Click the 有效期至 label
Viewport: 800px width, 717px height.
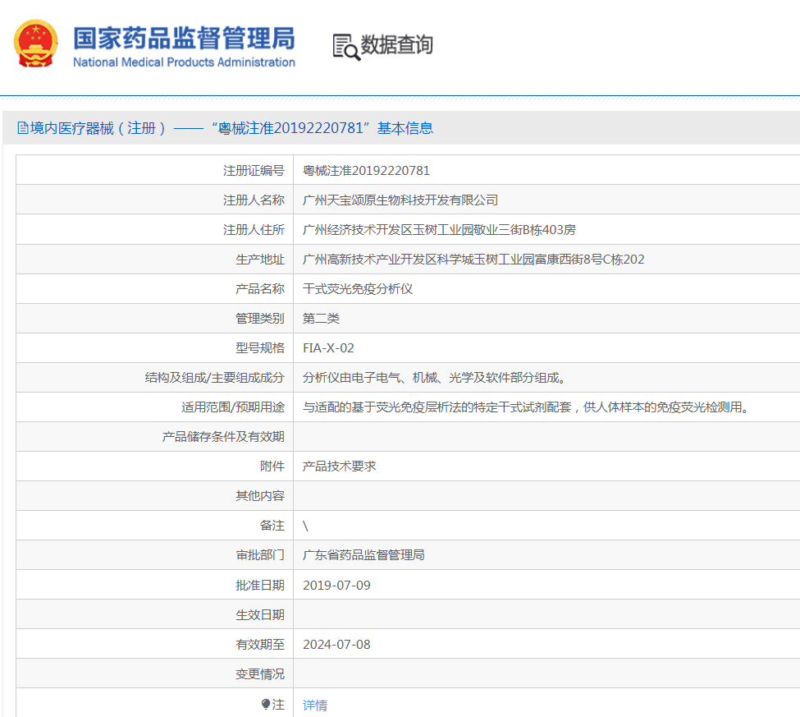260,645
